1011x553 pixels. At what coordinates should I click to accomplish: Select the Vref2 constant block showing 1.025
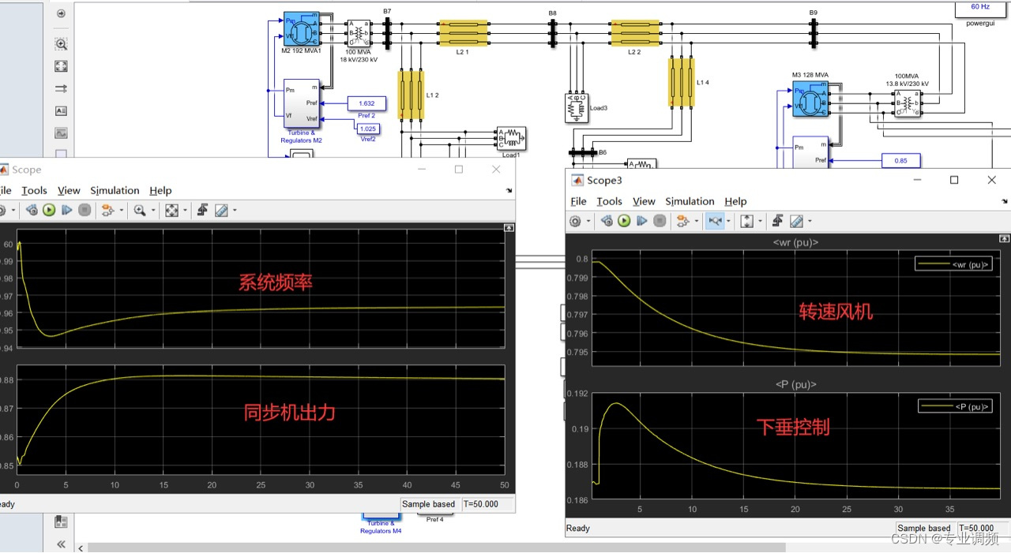click(x=366, y=129)
